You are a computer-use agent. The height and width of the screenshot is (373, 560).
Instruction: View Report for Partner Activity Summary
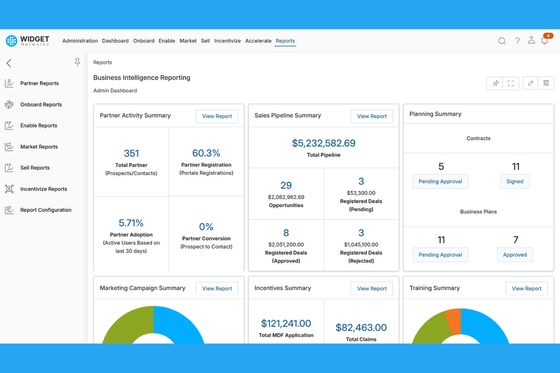point(217,116)
